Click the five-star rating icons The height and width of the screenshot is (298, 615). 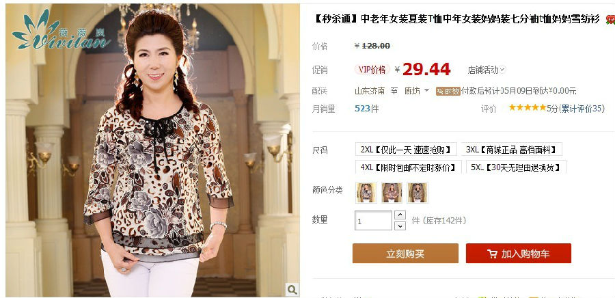527,107
